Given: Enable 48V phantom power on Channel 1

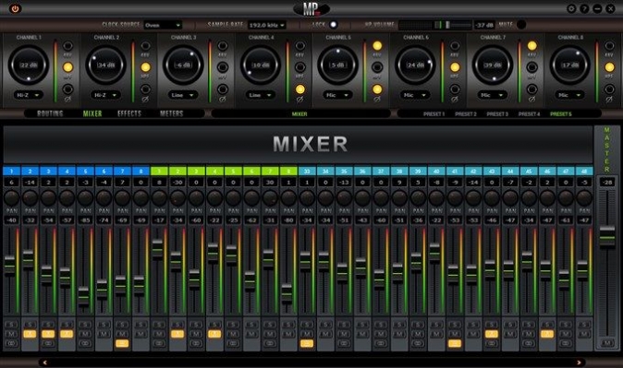Looking at the screenshot, I should coord(68,45).
